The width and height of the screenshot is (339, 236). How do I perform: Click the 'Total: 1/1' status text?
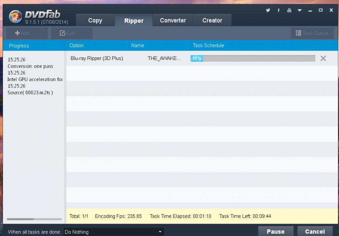coord(79,216)
